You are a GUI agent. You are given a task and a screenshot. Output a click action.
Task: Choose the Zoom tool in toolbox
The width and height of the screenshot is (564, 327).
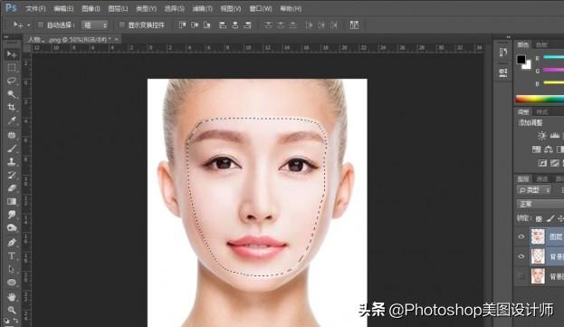tap(12, 310)
